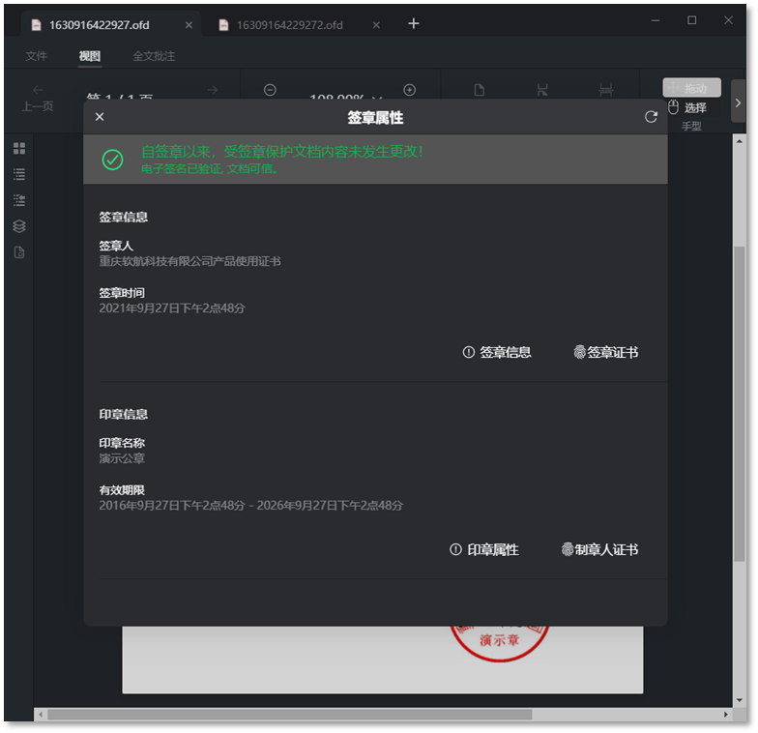Viewport: 758px width, 733px height.
Task: Click the refresh icon in 签章属性 header
Action: pyautogui.click(x=651, y=117)
